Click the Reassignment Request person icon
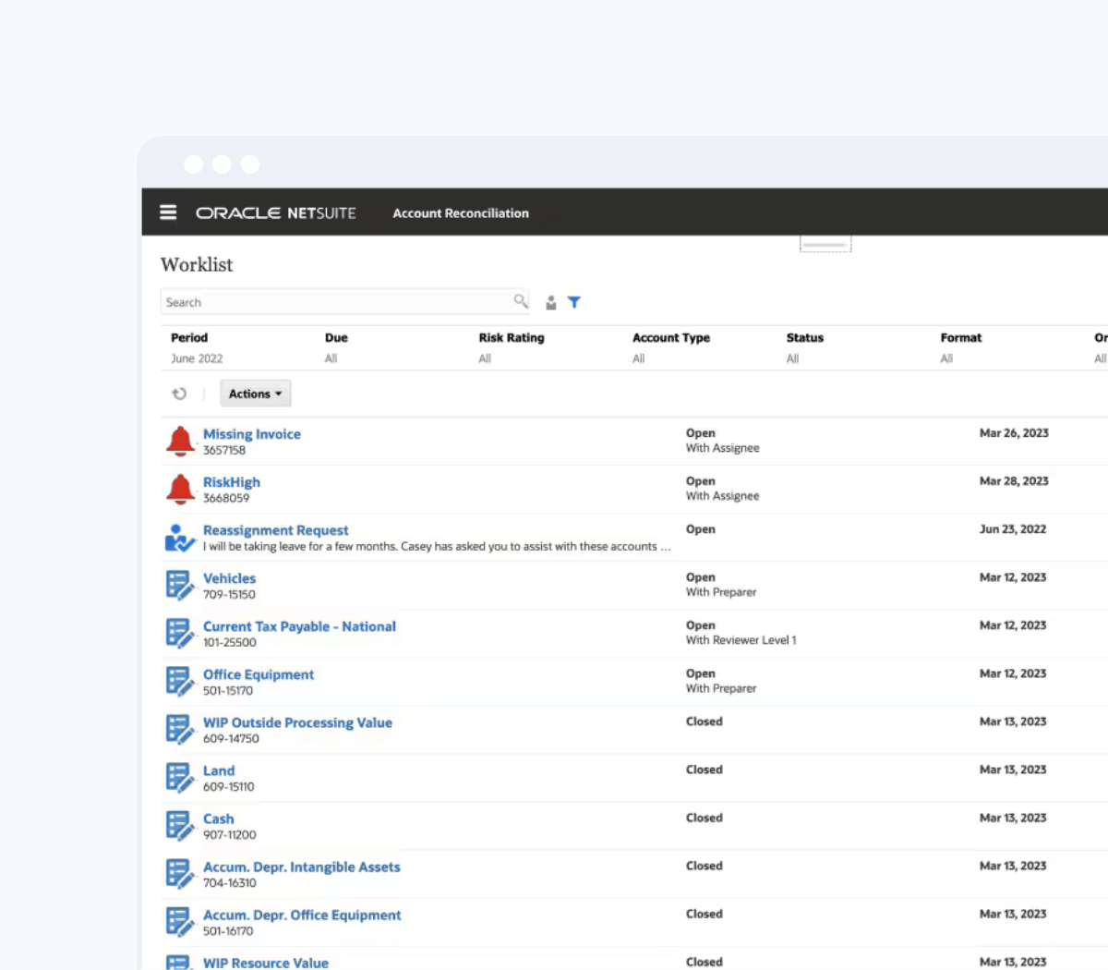Screen dimensions: 1108x970 pyautogui.click(x=180, y=538)
